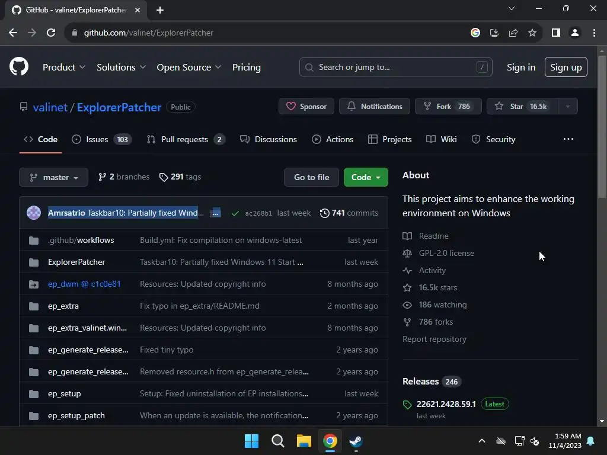This screenshot has width=607, height=455.
Task: Open repository more options three dots
Action: pos(568,139)
